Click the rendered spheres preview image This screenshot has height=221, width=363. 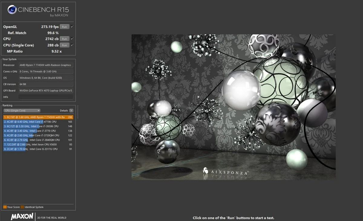pyautogui.click(x=234, y=107)
